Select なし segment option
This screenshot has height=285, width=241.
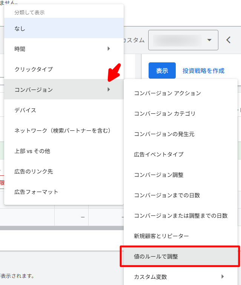(x=64, y=28)
